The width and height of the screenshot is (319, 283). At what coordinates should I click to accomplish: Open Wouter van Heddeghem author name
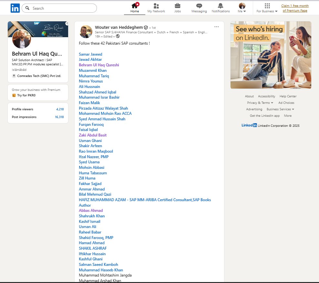click(x=119, y=27)
